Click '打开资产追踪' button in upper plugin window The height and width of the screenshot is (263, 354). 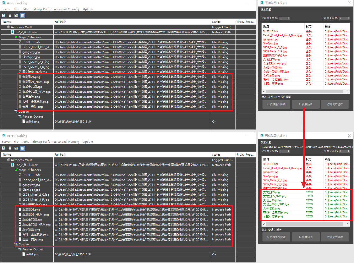click(x=335, y=104)
